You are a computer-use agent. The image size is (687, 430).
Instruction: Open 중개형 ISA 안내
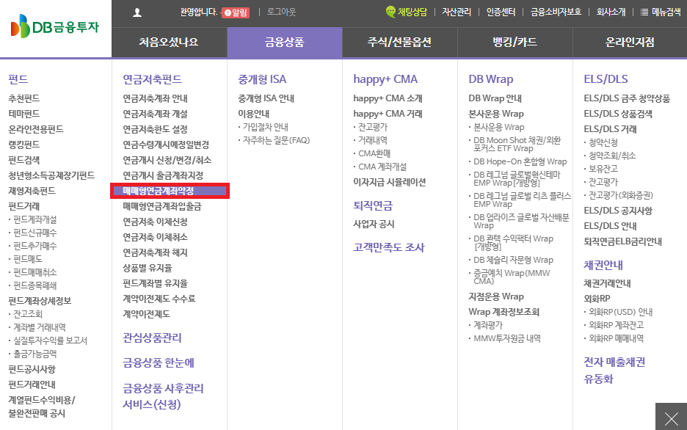tap(266, 98)
